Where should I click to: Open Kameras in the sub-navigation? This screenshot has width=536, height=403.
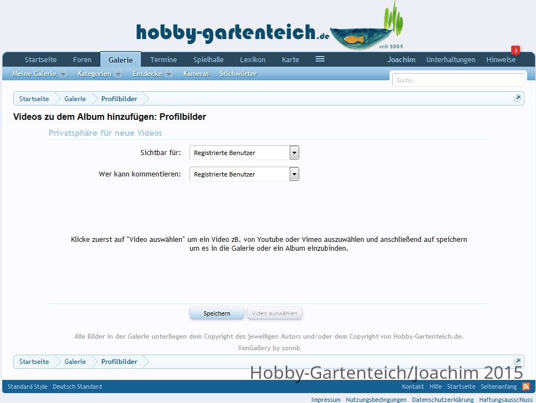(196, 73)
